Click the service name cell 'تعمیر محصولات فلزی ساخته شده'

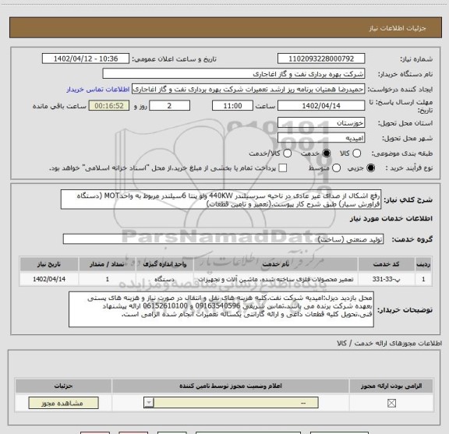click(x=276, y=279)
